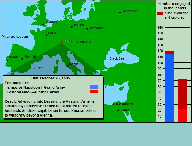Click the red Austrian Army legend swatch
Viewport: 192px width, 146px height.
pos(94,92)
